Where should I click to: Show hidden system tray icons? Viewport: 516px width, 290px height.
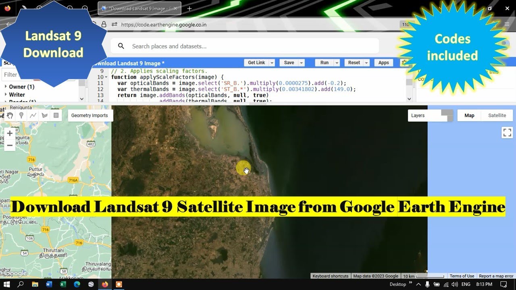point(418,284)
